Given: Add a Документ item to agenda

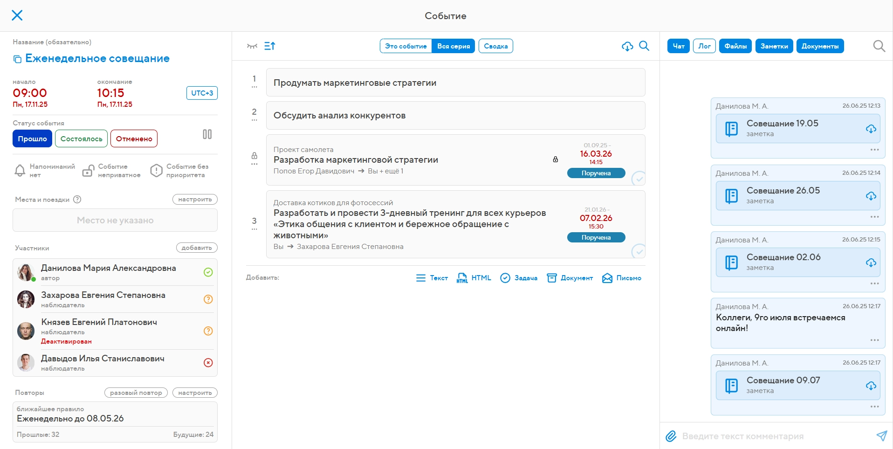Looking at the screenshot, I should 570,278.
